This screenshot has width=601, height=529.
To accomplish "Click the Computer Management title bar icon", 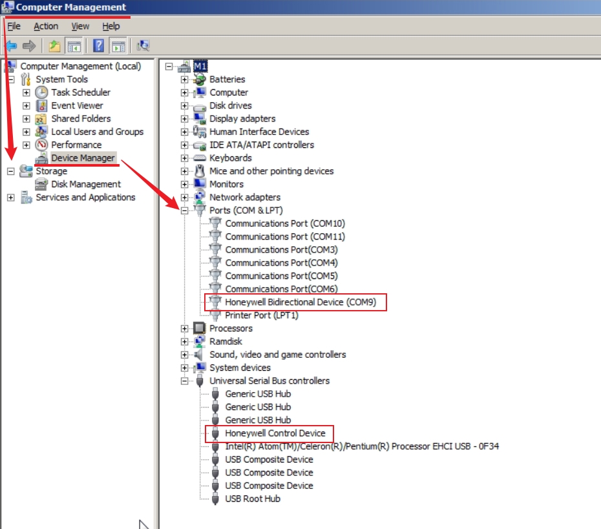I will (7, 7).
